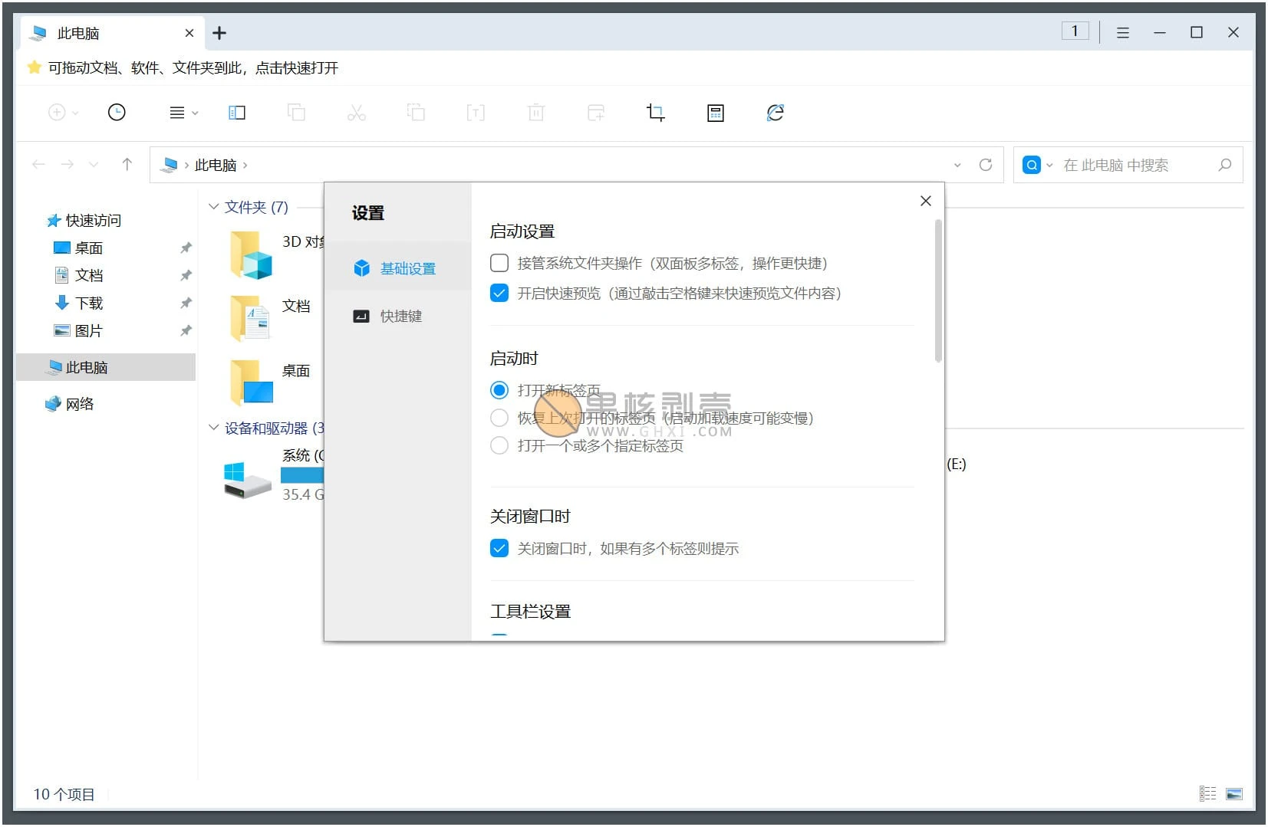Viewport: 1268px width, 827px height.
Task: Open the history clock icon in toolbar
Action: pyautogui.click(x=117, y=113)
